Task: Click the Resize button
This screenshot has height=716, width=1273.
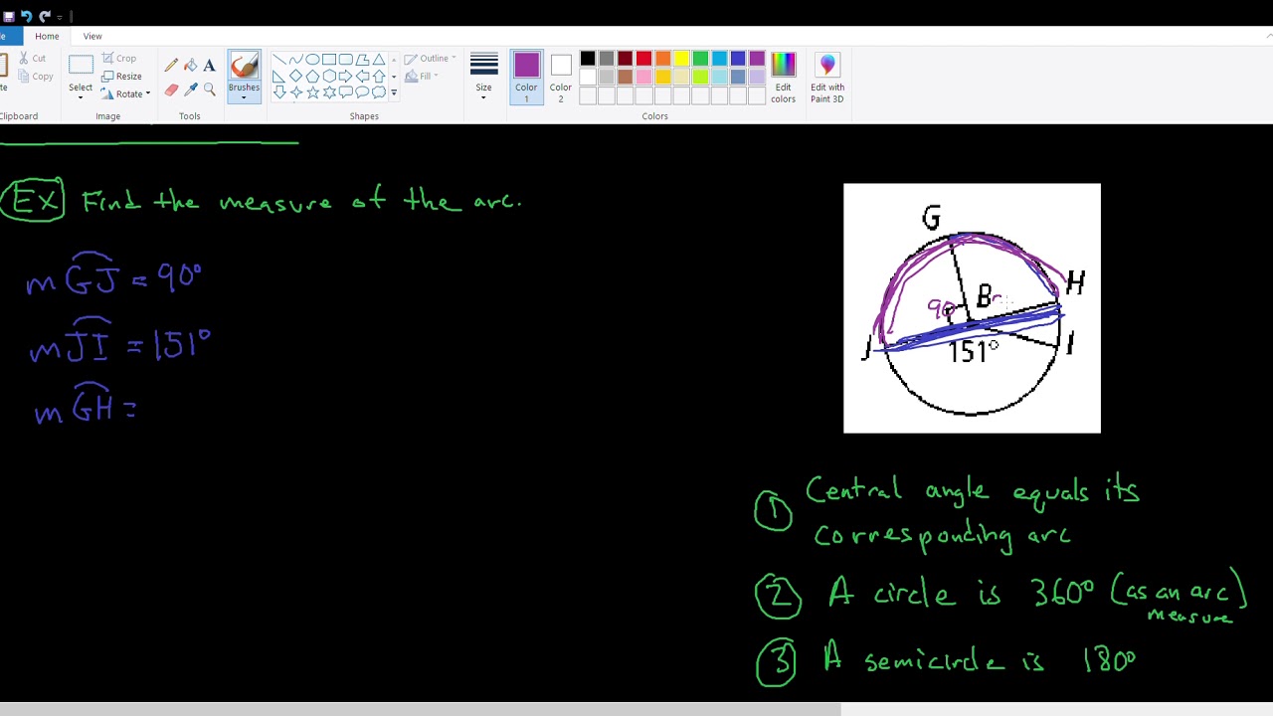Action: point(121,77)
